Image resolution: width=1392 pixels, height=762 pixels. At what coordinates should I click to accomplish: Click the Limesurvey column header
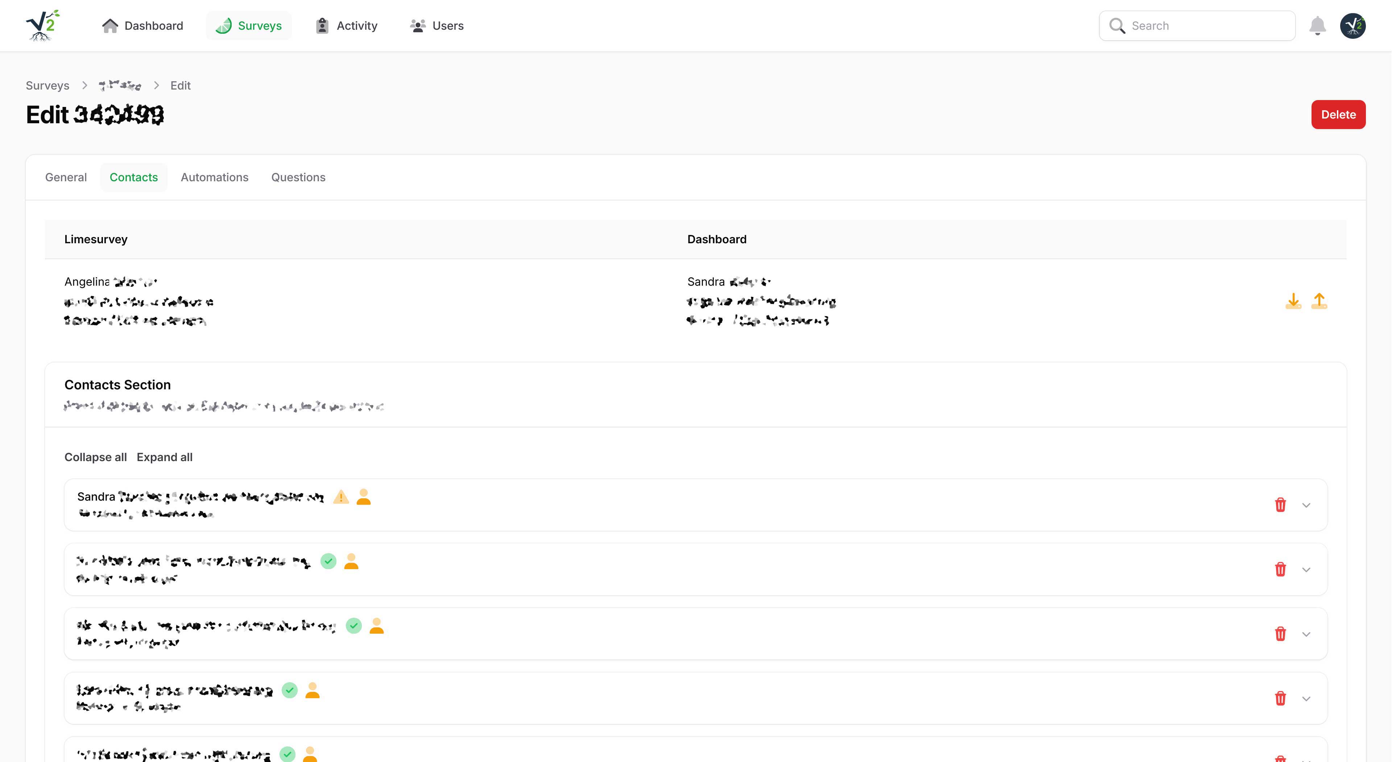pyautogui.click(x=96, y=239)
